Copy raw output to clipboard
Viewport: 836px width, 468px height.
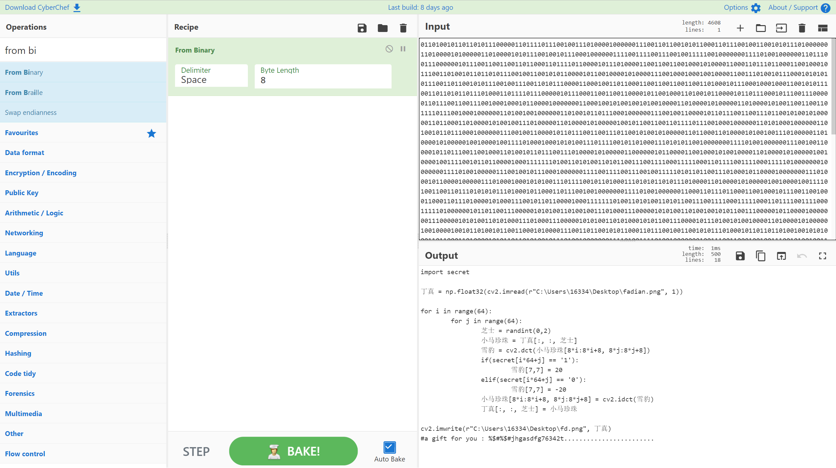pyautogui.click(x=761, y=256)
